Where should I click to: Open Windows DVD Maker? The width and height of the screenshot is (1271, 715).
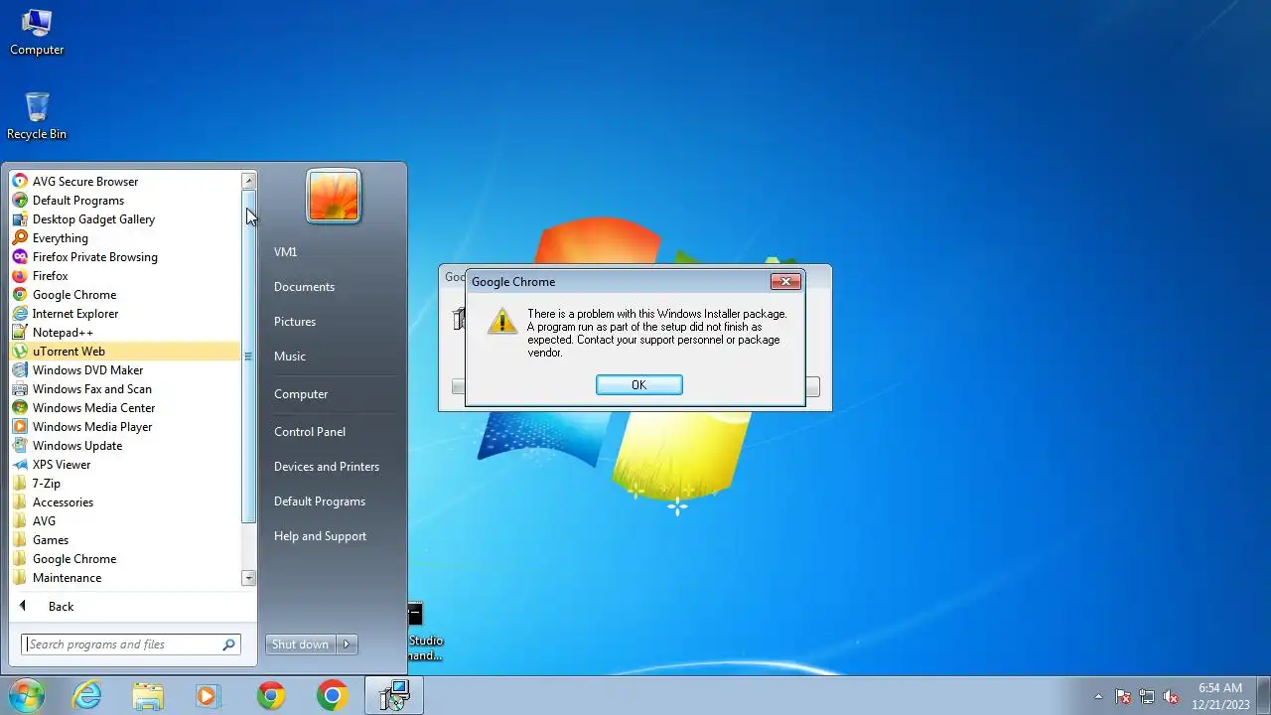(125, 370)
